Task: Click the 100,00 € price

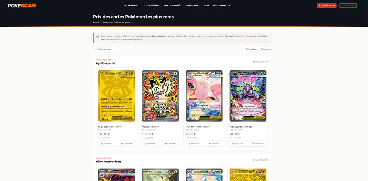Action: click(x=148, y=134)
